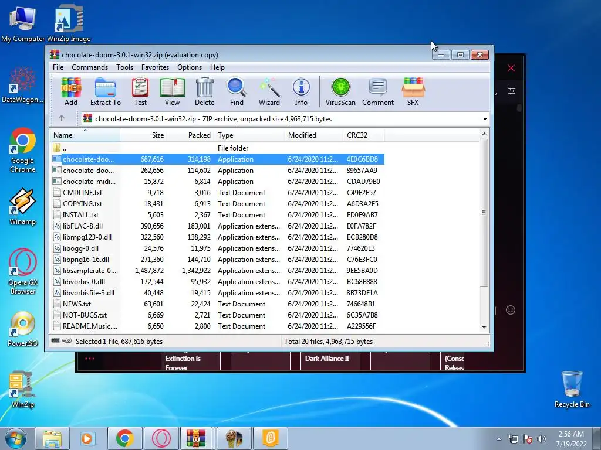Open the Tools menu
The image size is (601, 450).
pos(124,67)
